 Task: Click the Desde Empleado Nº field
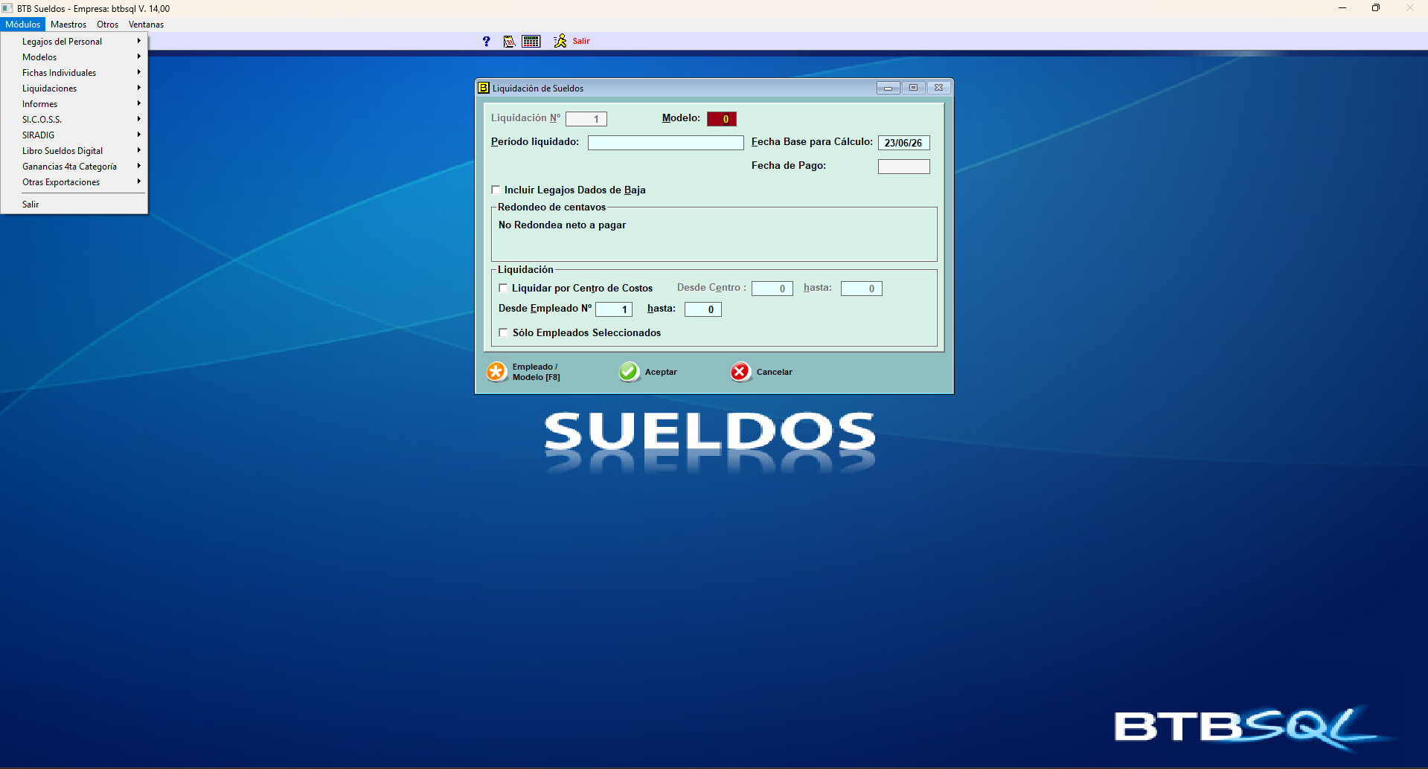[614, 309]
